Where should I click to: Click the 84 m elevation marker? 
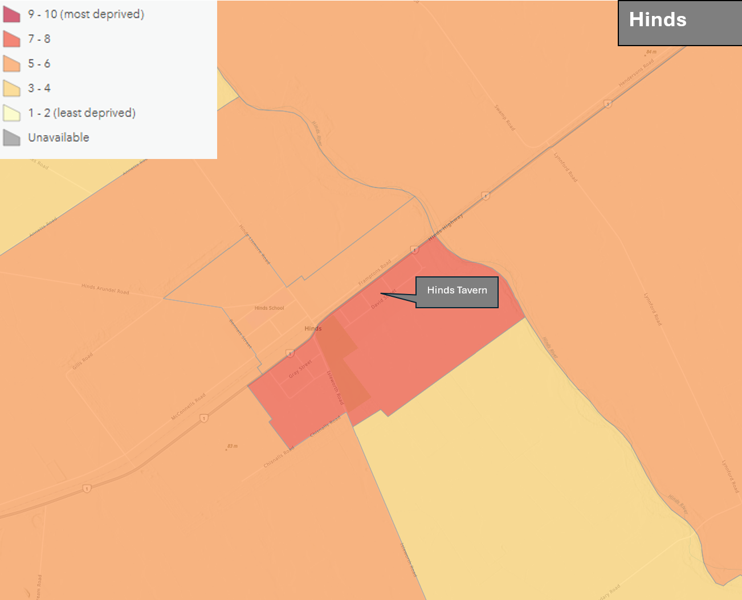click(x=650, y=52)
